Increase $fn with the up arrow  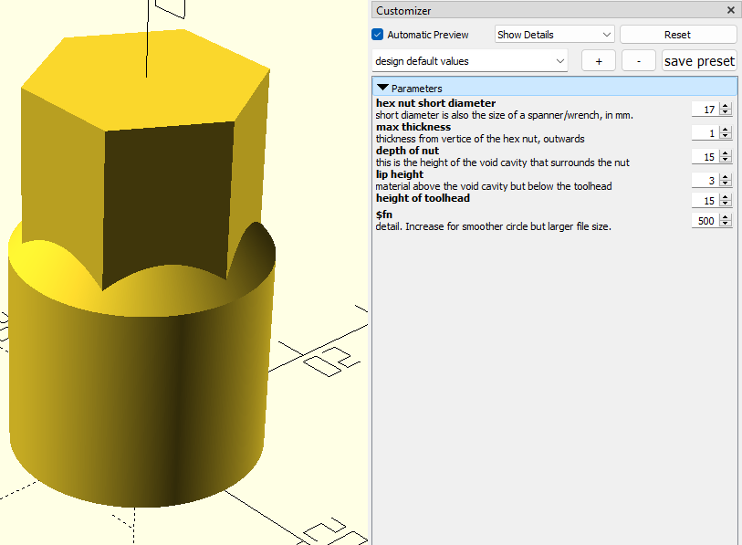point(725,217)
